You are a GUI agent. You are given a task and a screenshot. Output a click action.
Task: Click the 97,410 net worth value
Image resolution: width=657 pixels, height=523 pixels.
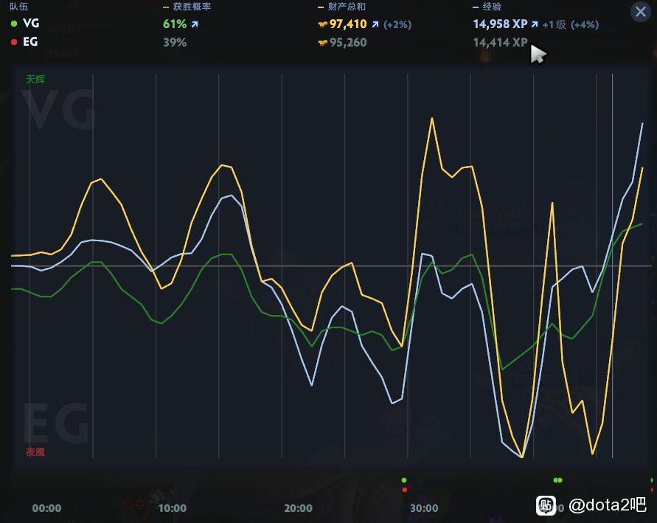pos(348,24)
